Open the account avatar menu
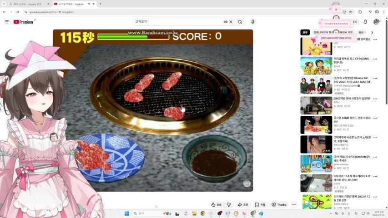 376,22
